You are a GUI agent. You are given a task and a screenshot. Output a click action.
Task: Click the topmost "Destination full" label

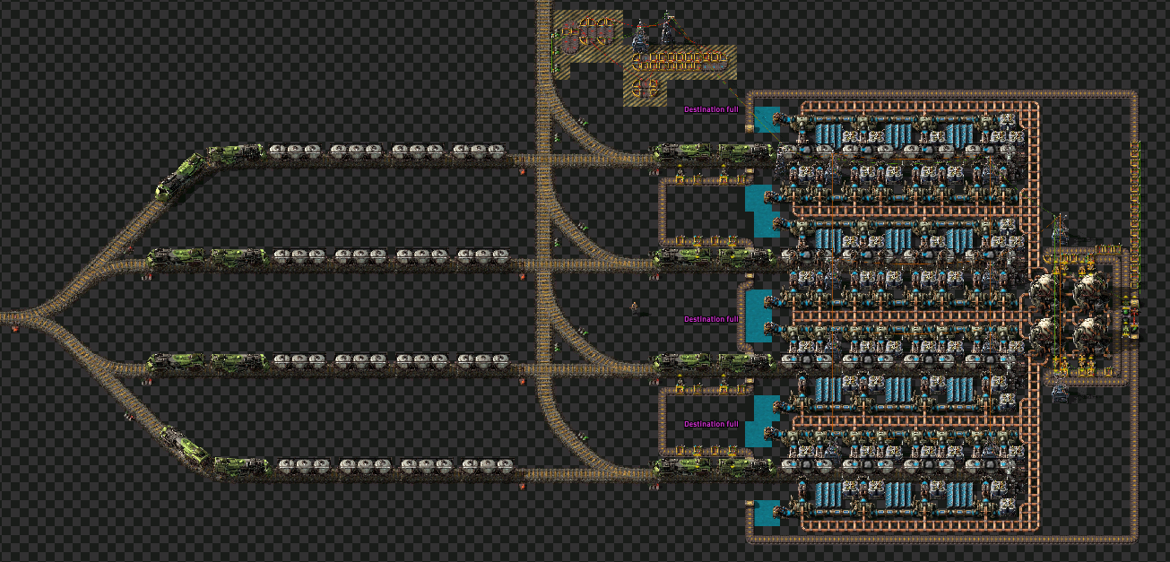[x=711, y=109]
